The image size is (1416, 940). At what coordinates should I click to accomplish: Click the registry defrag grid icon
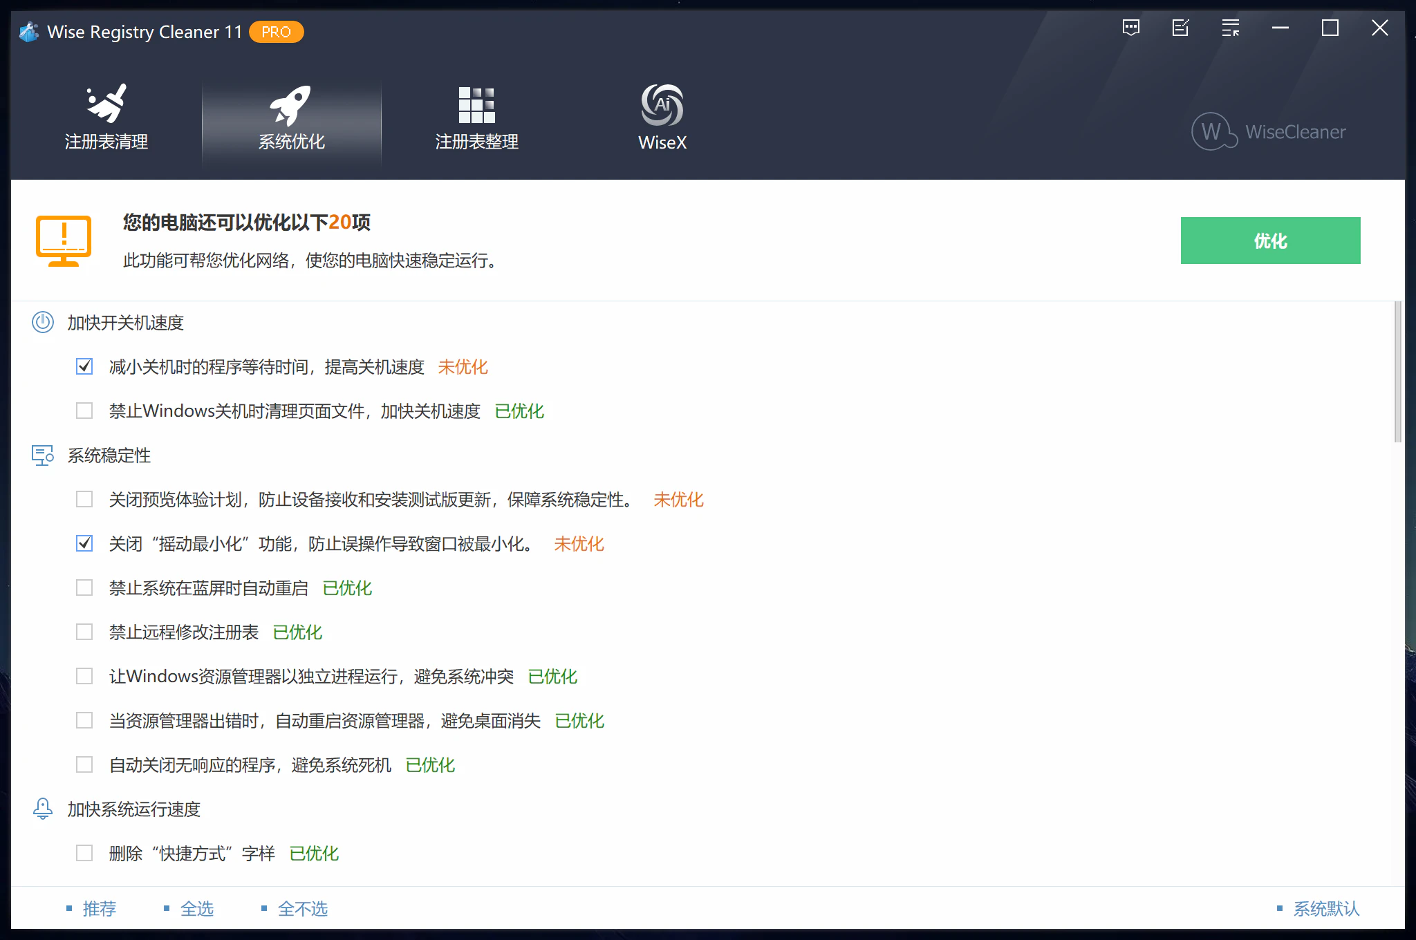pyautogui.click(x=476, y=104)
